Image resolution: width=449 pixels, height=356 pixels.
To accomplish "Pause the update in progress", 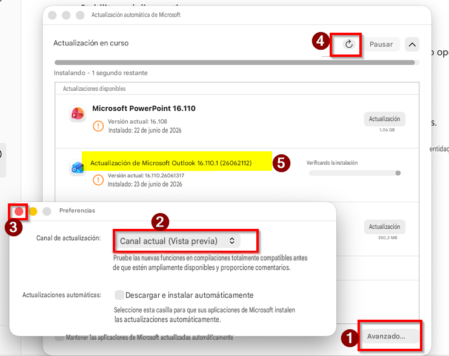I will click(381, 44).
